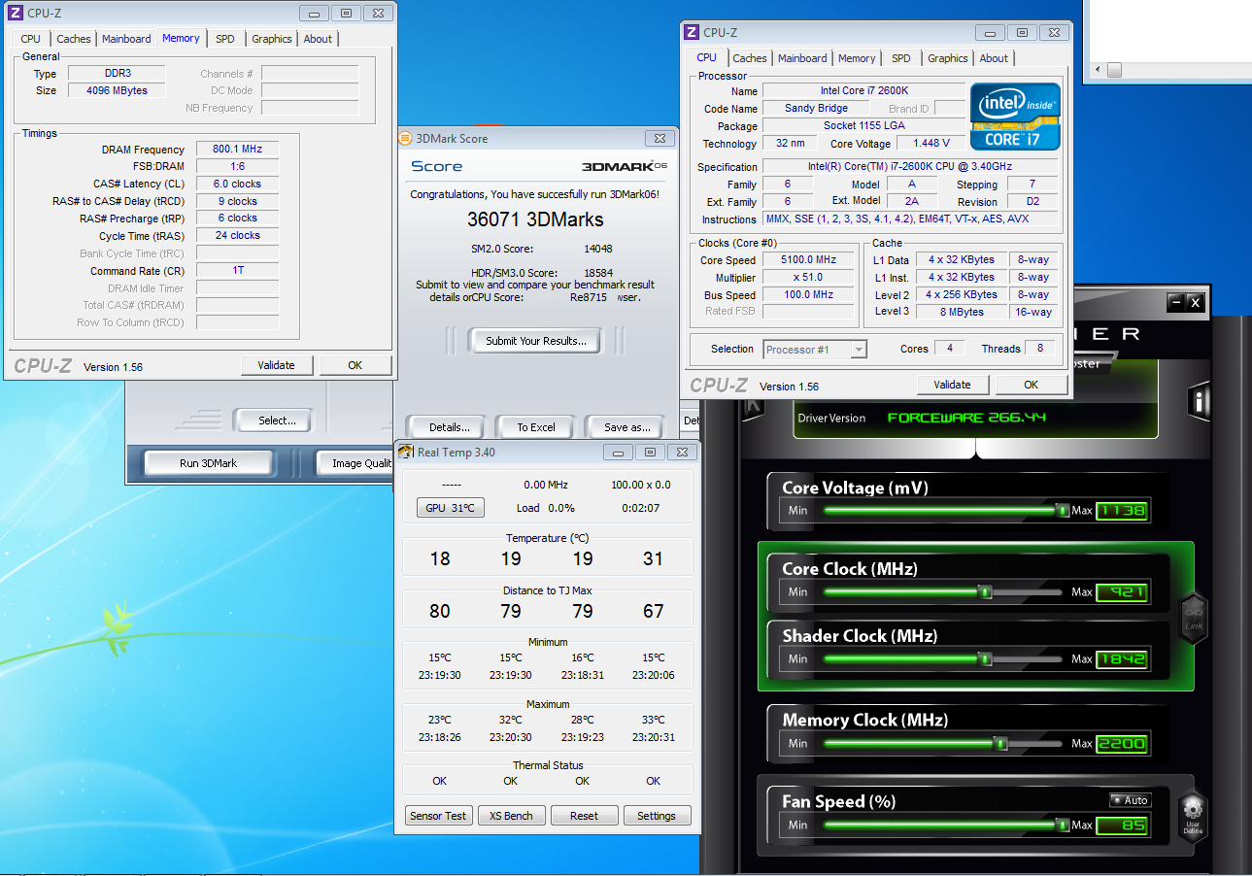Click the DRAM Frequency value 800.1 MHz

tap(238, 150)
